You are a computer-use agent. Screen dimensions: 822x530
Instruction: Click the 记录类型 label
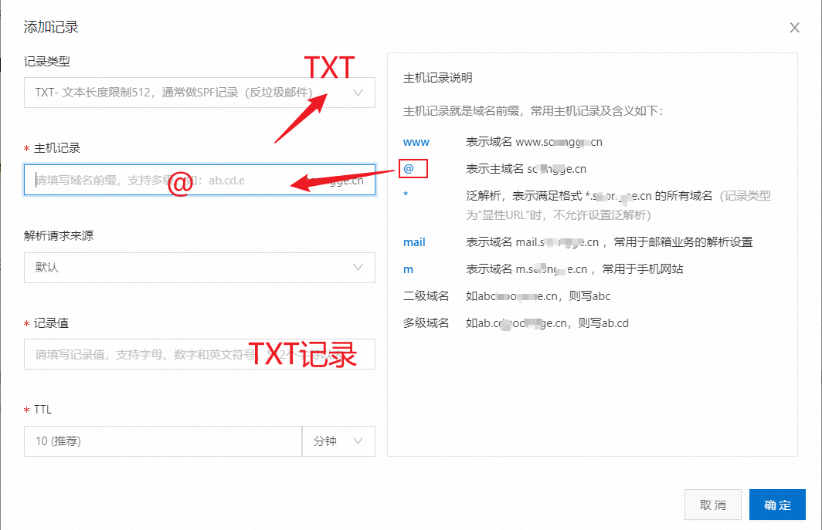[46, 61]
